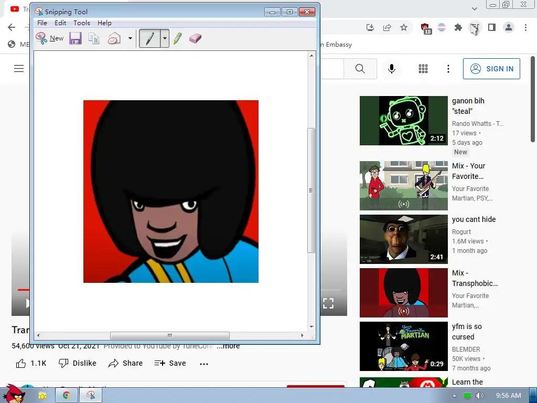This screenshot has width=537, height=403.
Task: Open the Tools menu in Snipping Tool
Action: (81, 23)
